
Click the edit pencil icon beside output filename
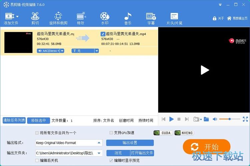pyautogui.click(x=103, y=34)
